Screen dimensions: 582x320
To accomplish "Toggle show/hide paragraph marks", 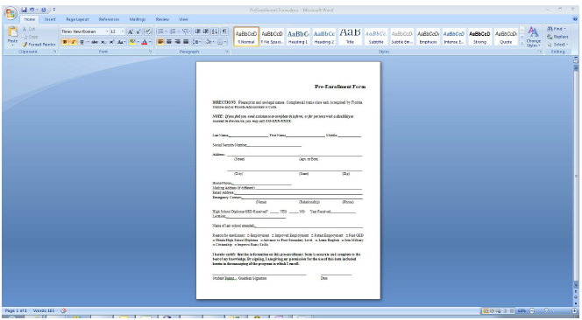I will (x=224, y=31).
